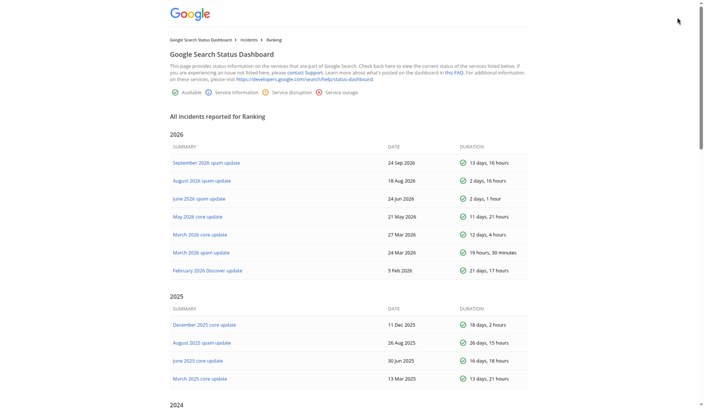
Task: Click the Google logo
Action: click(190, 14)
